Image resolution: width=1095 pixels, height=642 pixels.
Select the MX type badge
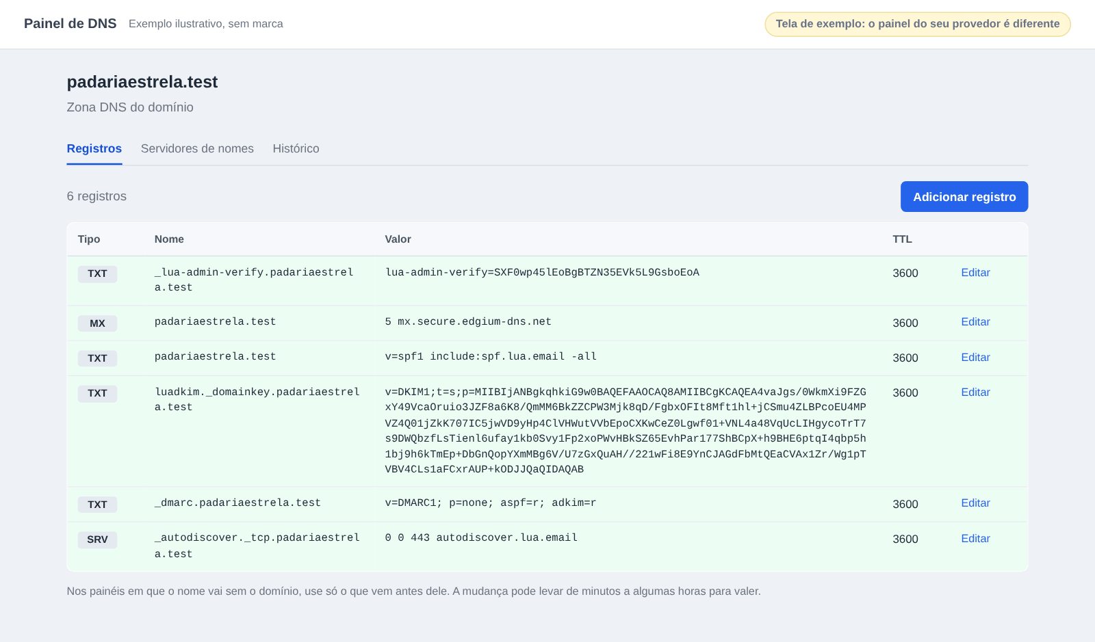tap(97, 323)
